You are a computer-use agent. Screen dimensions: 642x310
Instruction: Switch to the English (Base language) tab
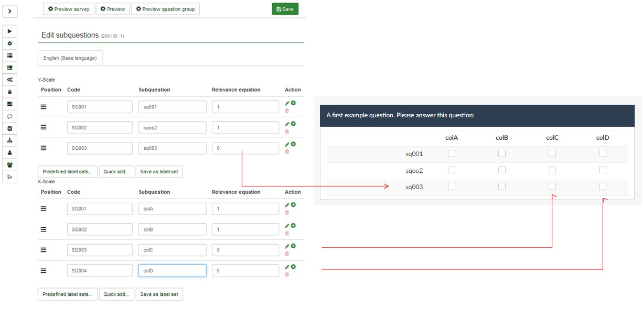pos(70,58)
